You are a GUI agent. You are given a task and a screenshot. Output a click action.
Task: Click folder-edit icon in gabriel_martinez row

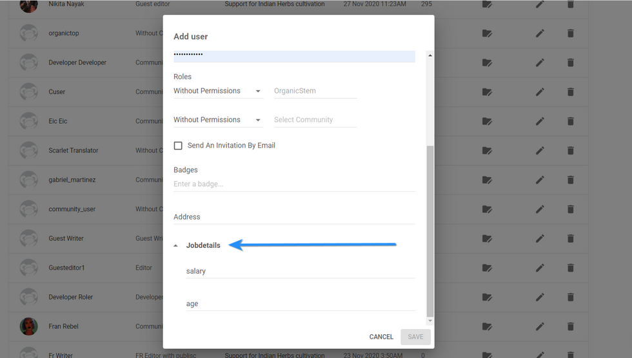[487, 180]
